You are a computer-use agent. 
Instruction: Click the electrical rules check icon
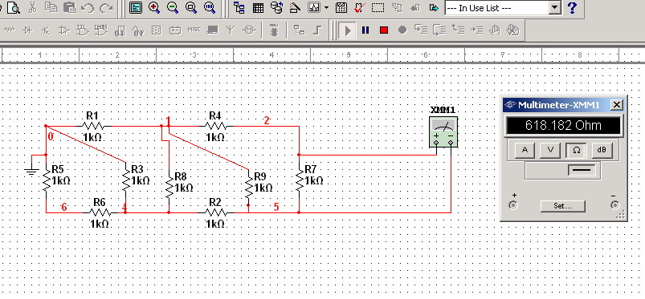pos(359,7)
